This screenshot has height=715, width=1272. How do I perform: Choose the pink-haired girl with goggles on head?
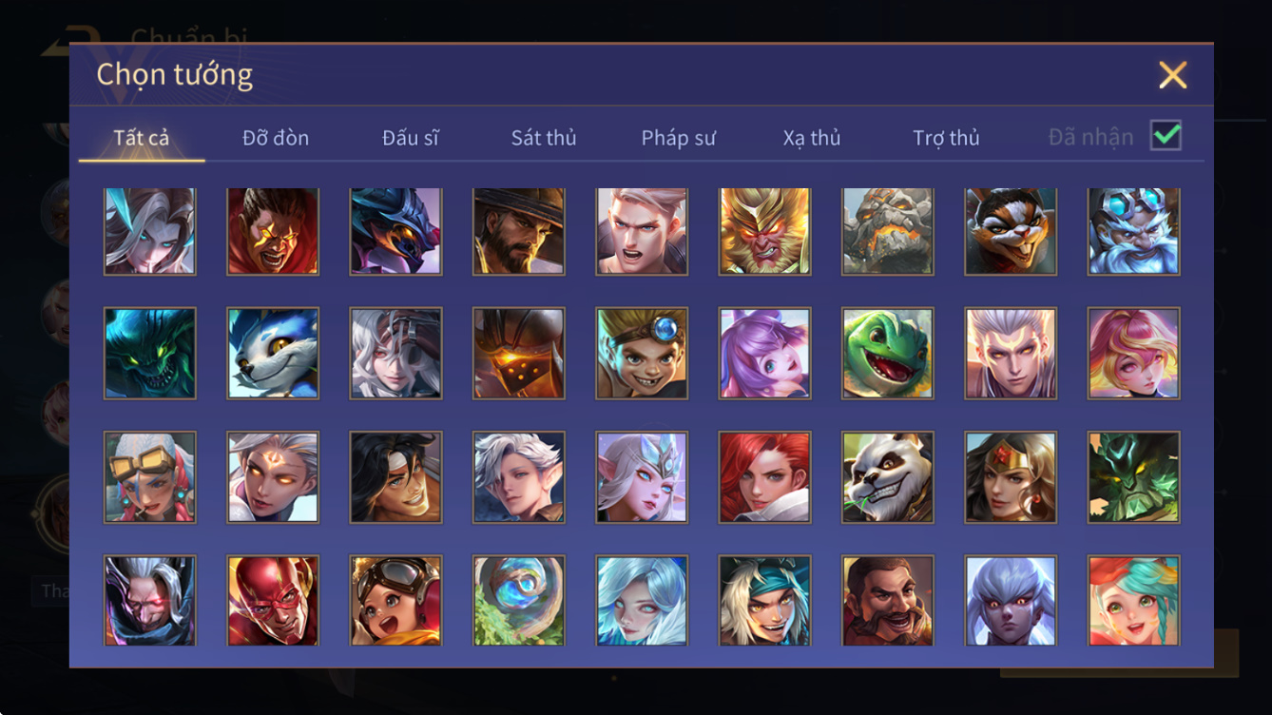150,477
